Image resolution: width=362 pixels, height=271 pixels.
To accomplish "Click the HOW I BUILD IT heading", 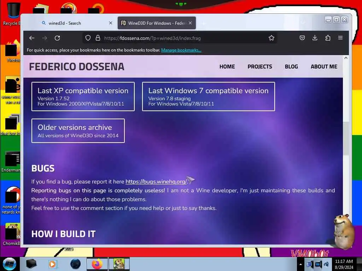I will tap(64, 234).
